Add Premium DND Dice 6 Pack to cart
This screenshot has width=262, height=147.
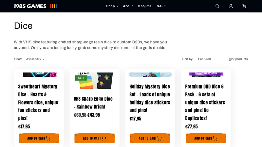[206, 138]
